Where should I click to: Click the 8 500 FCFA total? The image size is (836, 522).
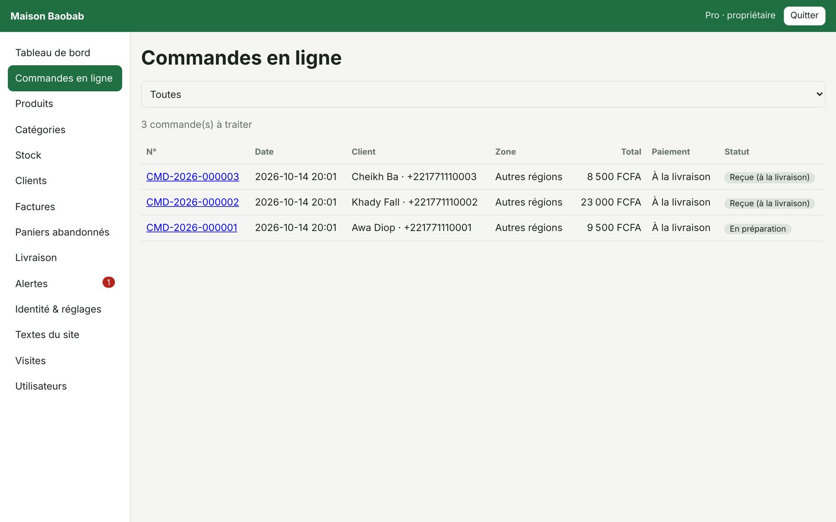click(614, 177)
